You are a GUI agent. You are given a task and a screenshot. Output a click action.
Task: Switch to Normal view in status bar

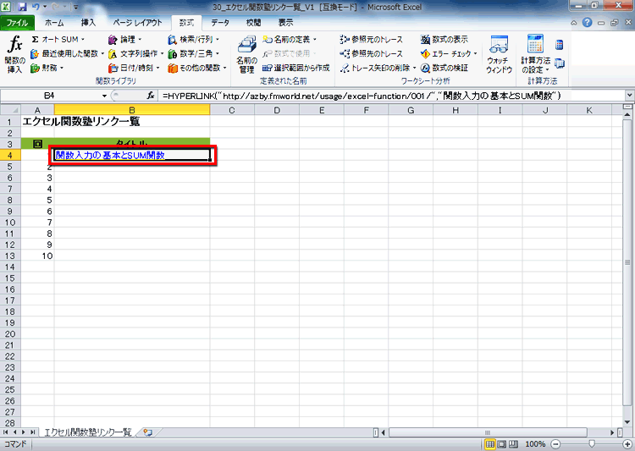click(490, 444)
